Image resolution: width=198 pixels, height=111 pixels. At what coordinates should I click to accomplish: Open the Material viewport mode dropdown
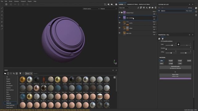coord(109,9)
